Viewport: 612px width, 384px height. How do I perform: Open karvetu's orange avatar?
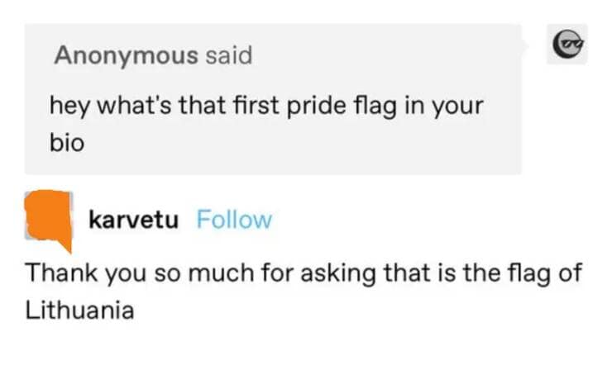(49, 218)
